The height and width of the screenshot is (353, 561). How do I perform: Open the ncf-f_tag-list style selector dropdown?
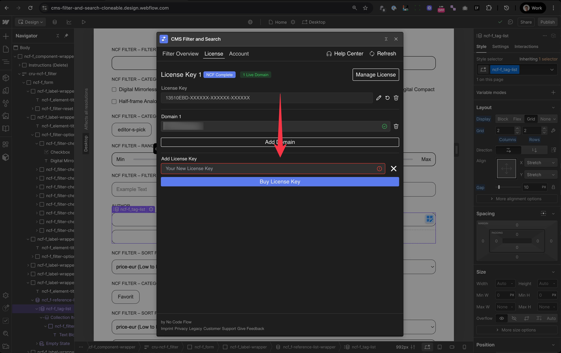click(552, 70)
